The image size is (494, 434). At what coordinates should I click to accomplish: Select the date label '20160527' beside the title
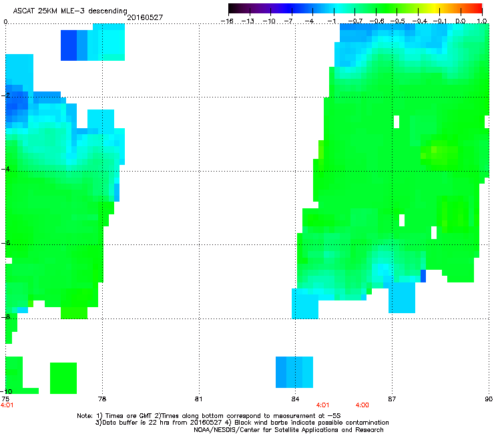click(145, 17)
